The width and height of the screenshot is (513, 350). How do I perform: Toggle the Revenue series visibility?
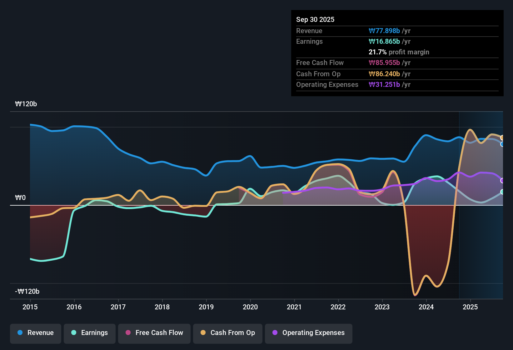(35, 333)
